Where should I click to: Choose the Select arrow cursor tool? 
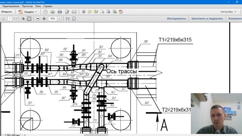coord(23,19)
